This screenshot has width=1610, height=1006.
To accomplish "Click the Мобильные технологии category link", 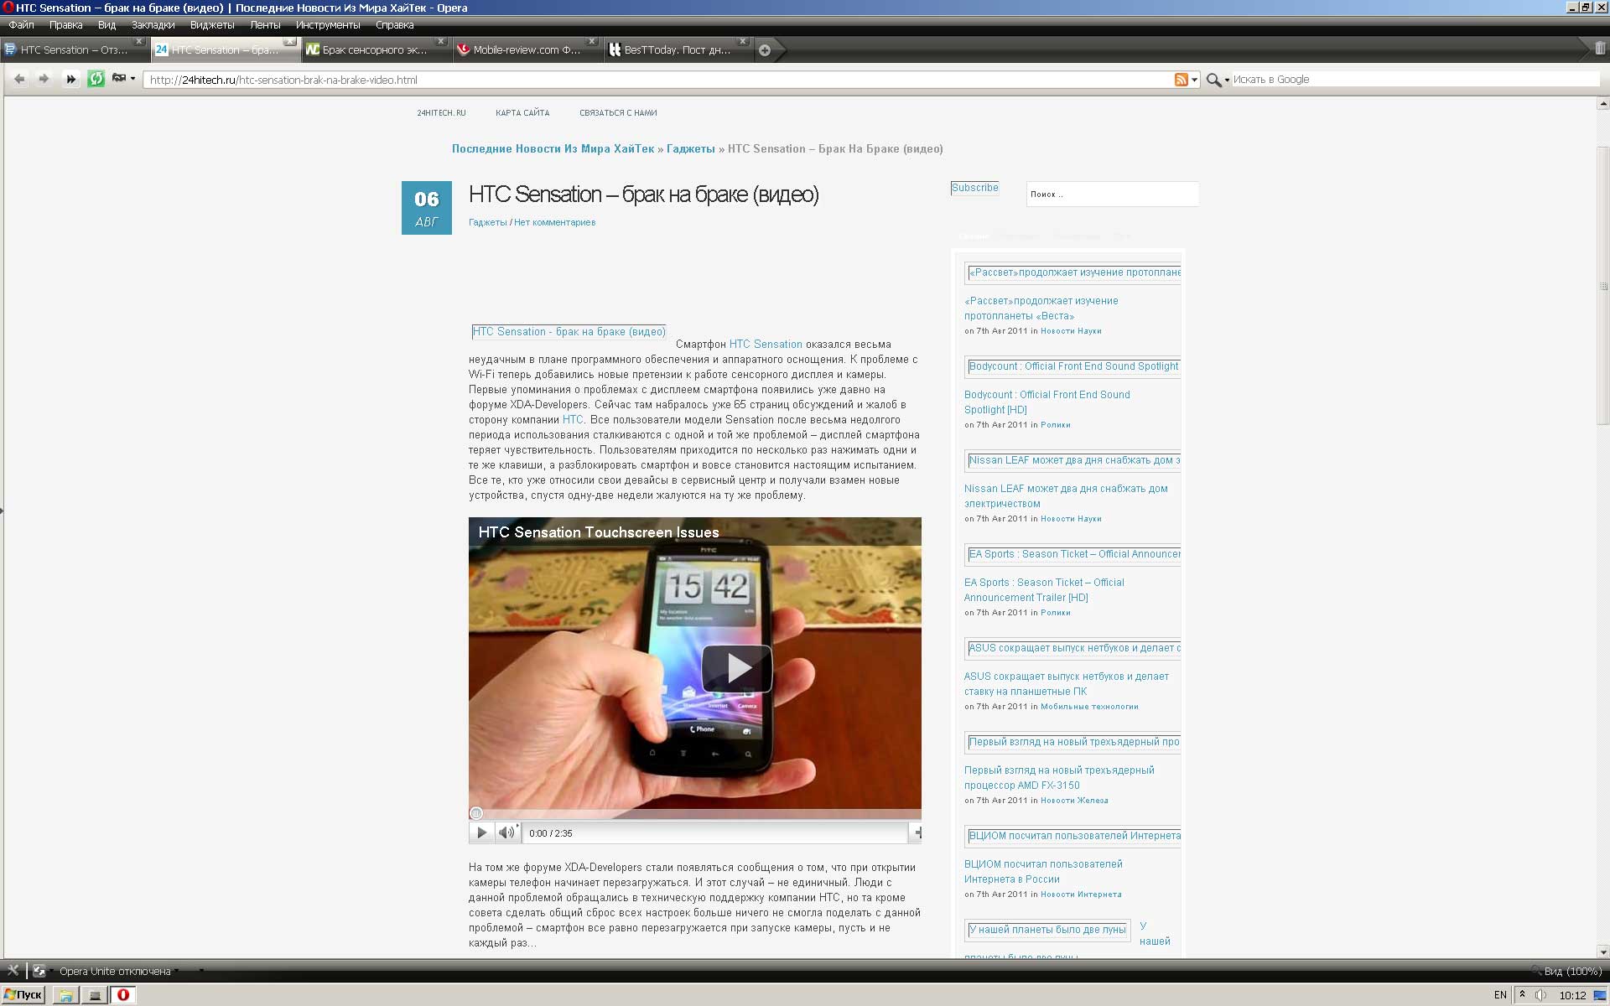I will click(1089, 707).
